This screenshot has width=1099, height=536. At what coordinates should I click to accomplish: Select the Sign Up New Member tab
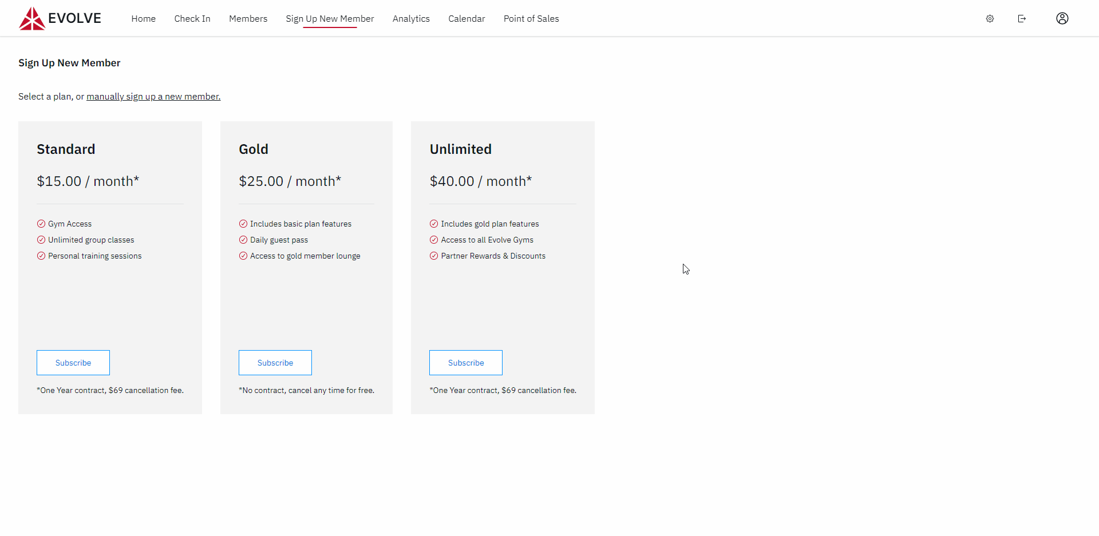(x=330, y=18)
